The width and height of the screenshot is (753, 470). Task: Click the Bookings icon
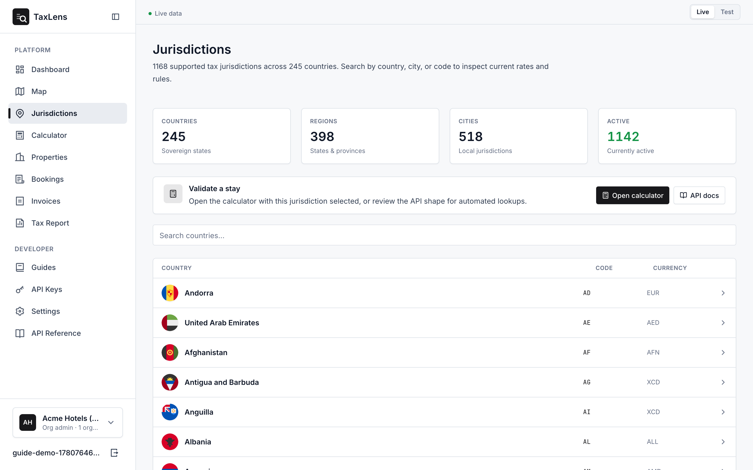(20, 179)
